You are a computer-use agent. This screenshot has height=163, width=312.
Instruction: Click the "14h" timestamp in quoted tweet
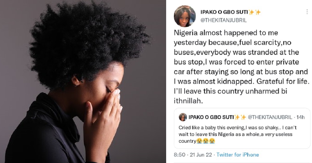[300, 117]
